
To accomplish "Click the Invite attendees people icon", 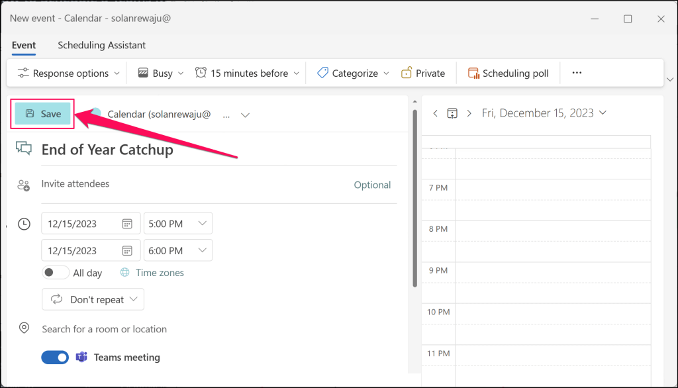I will click(x=24, y=184).
